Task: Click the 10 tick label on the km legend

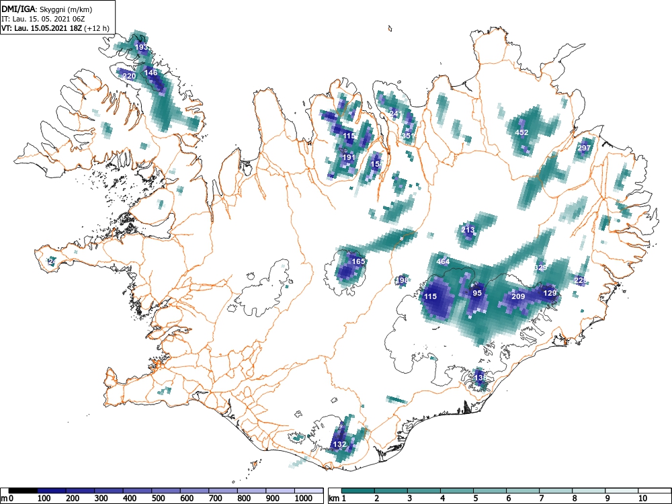Action: coord(642,499)
